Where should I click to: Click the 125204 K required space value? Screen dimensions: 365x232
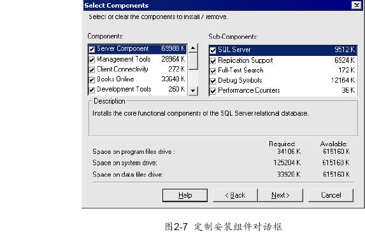tap(287, 163)
